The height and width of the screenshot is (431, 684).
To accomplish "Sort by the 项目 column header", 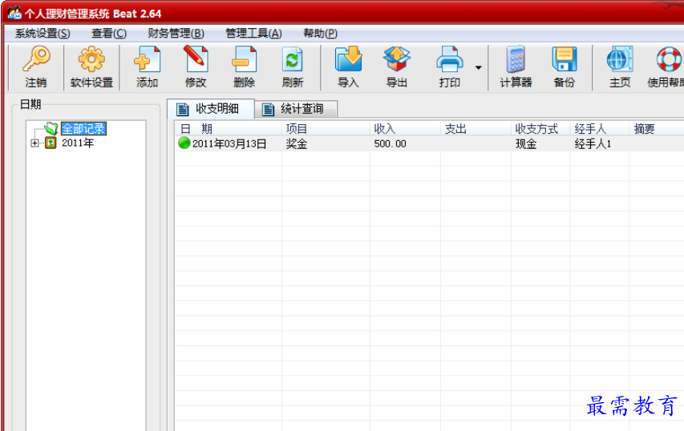I will click(326, 128).
